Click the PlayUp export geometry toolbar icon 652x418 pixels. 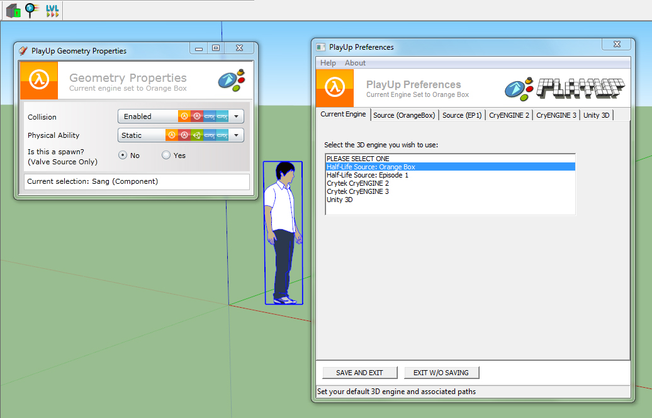pyautogui.click(x=13, y=11)
